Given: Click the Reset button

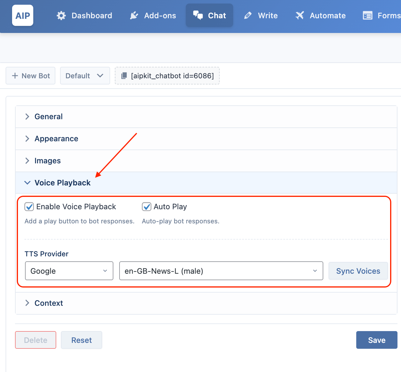Looking at the screenshot, I should (x=82, y=340).
